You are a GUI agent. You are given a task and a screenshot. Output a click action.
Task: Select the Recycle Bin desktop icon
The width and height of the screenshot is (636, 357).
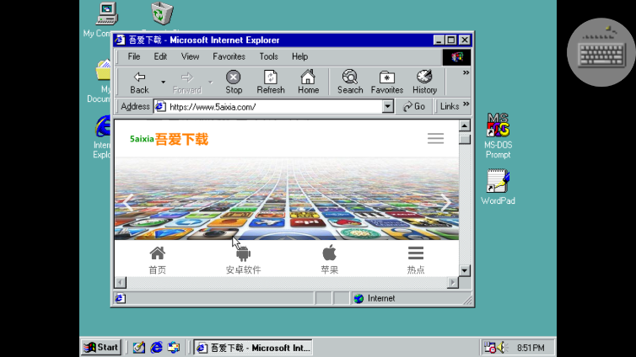tap(162, 14)
